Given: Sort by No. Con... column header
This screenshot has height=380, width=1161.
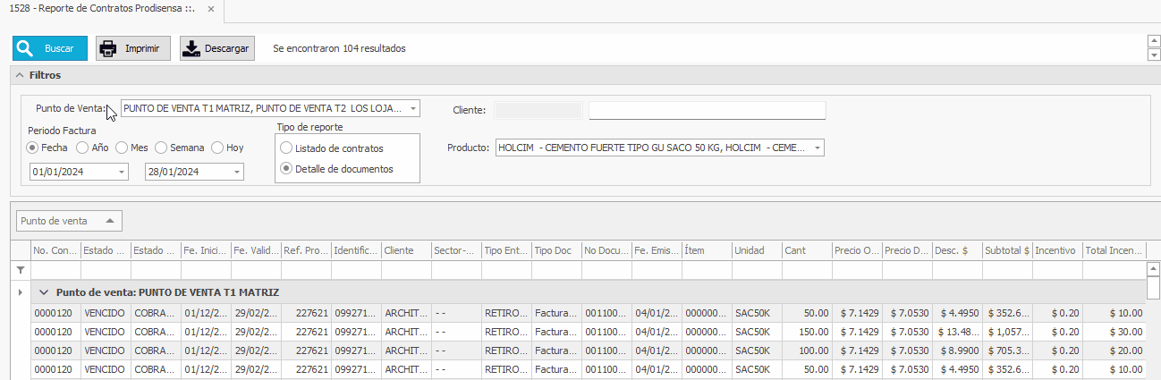Looking at the screenshot, I should pos(55,251).
